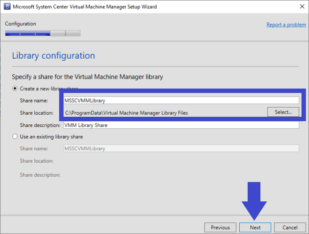Click the Share description: label under new share
The width and height of the screenshot is (309, 234).
click(40, 125)
